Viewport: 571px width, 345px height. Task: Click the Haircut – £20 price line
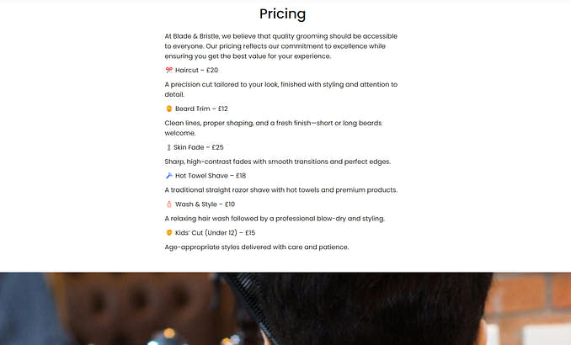[x=196, y=70]
